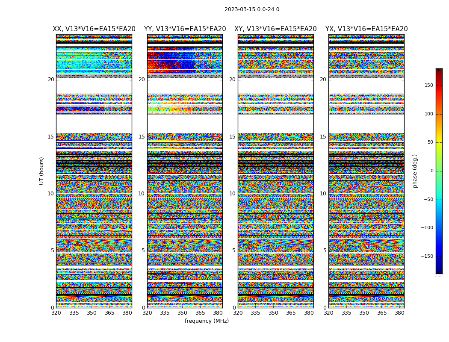Pick the colorbar tick labeled −100
The image size is (449, 342).
[x=427, y=227]
